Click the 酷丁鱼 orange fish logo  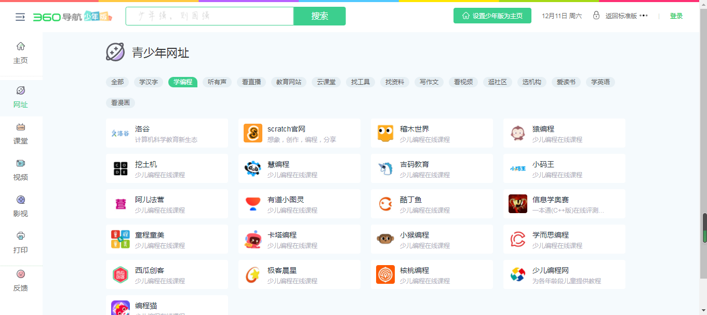(385, 204)
